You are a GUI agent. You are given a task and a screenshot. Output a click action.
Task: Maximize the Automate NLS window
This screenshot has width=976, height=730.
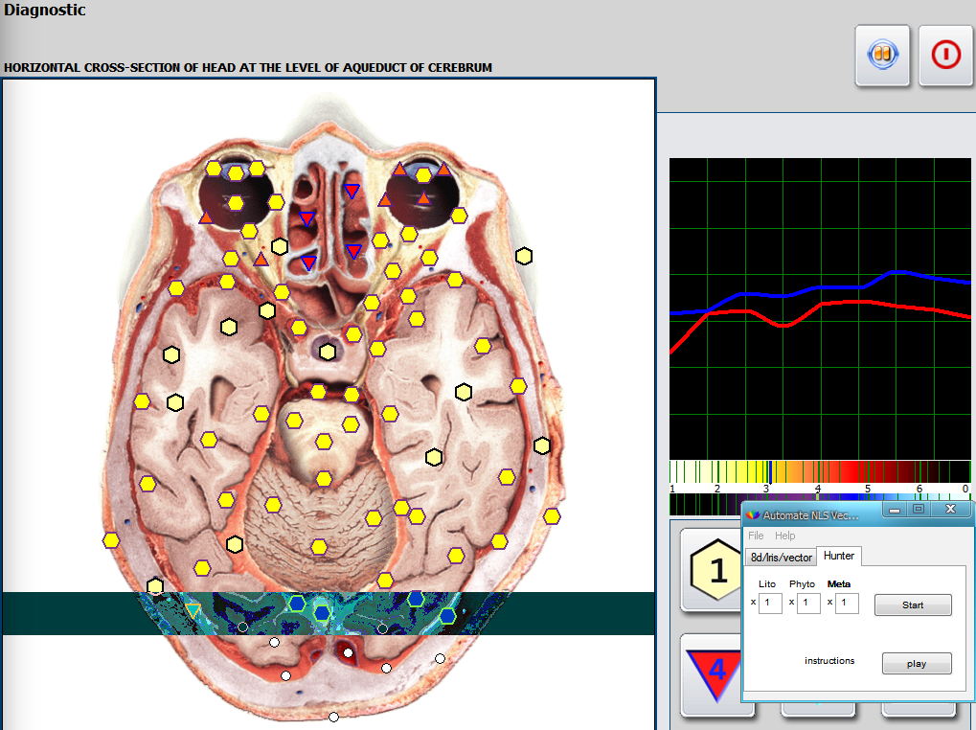point(919,509)
